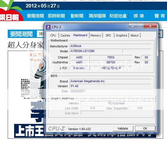167x142 pixels.
Task: Click the A785GM-LE/128M model value
Action: 96,51
